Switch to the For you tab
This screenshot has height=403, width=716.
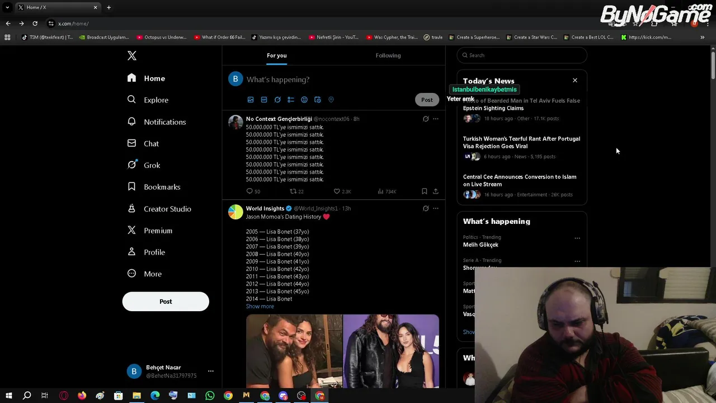pyautogui.click(x=276, y=55)
